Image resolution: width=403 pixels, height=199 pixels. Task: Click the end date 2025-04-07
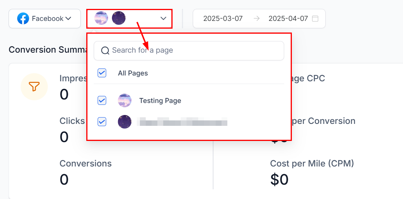tap(288, 19)
